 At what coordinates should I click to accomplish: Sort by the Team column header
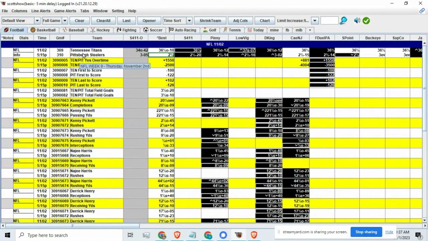[97, 38]
